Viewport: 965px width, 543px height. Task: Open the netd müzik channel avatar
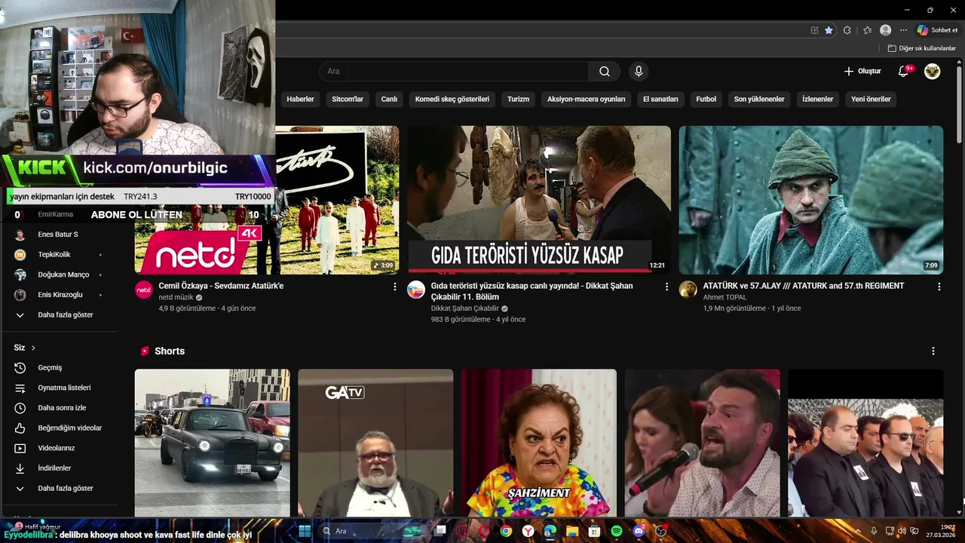(144, 290)
